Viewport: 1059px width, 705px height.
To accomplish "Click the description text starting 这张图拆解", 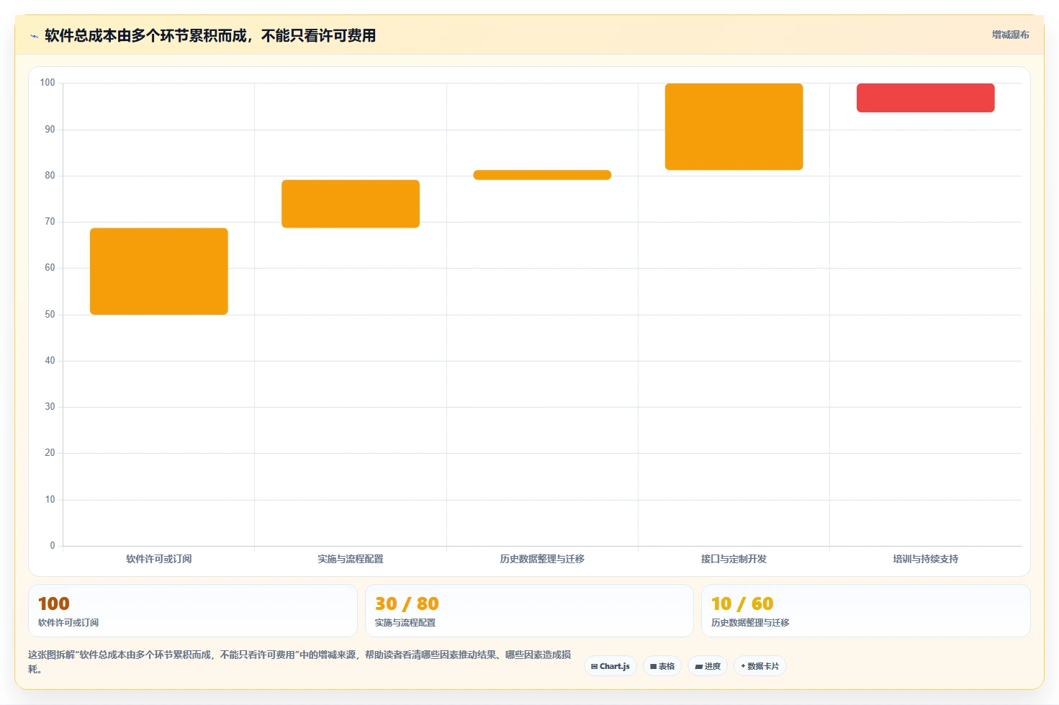I will coord(299,662).
